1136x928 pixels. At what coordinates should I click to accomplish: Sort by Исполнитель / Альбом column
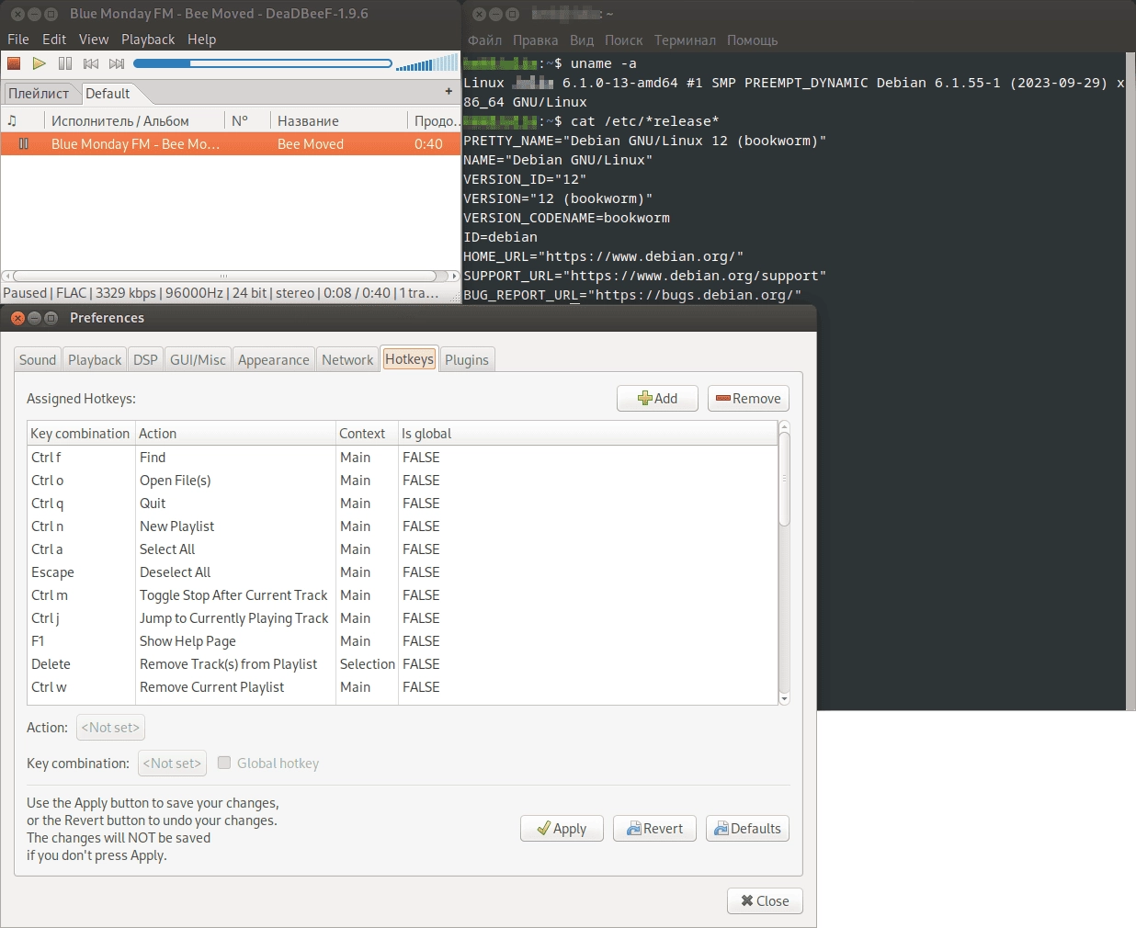coord(134,120)
